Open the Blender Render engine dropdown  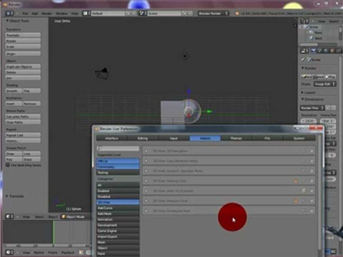(213, 14)
